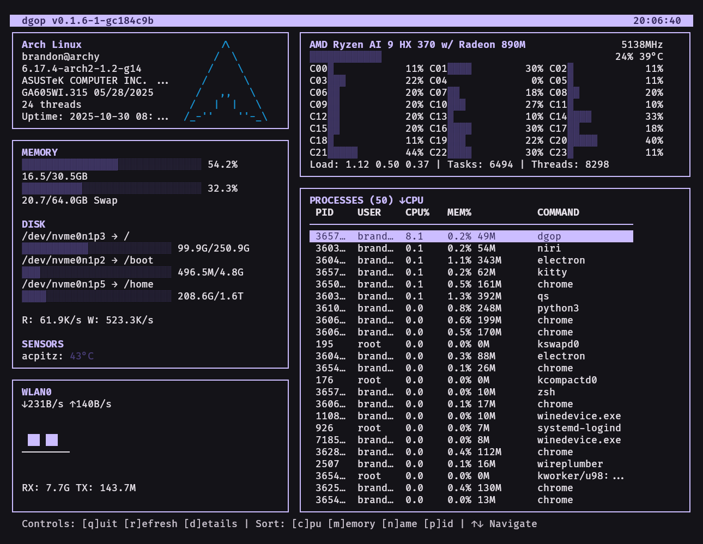
Task: Click the Arch Linux ASCII logo
Action: pos(226,81)
